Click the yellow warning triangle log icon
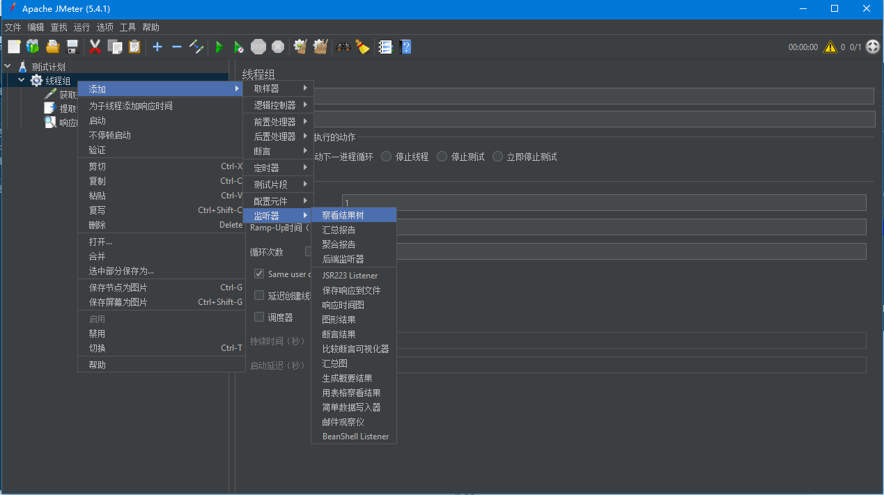 [830, 47]
